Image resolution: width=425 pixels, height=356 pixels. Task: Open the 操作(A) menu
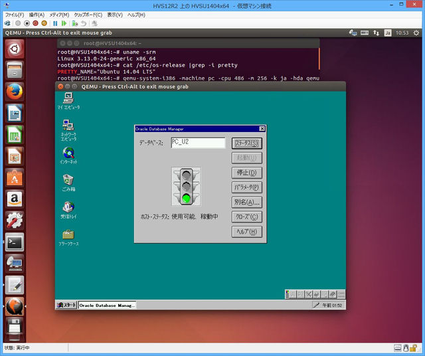37,15
